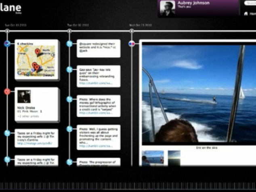Click the Search field in the top corner
The image size is (256, 192).
250,3
